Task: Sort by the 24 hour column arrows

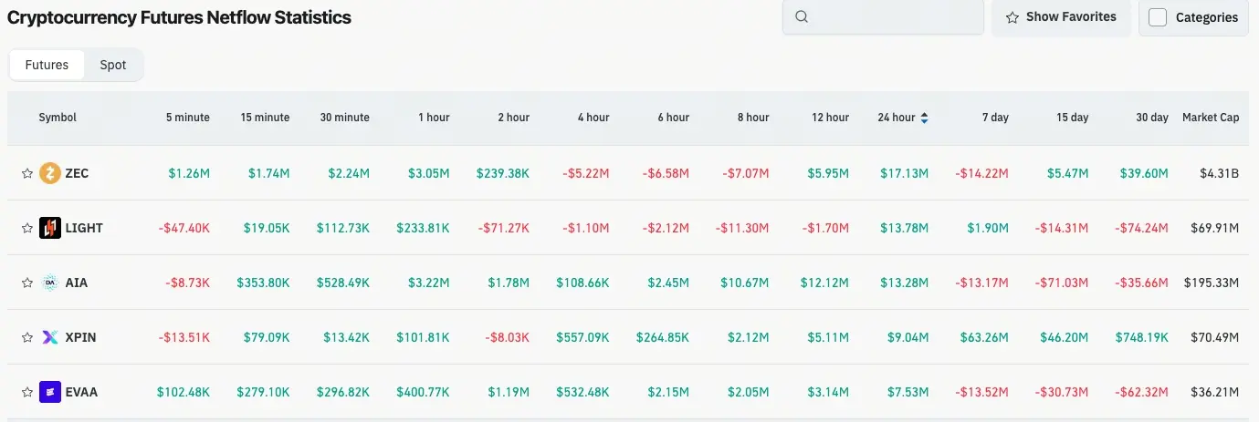Action: [924, 118]
